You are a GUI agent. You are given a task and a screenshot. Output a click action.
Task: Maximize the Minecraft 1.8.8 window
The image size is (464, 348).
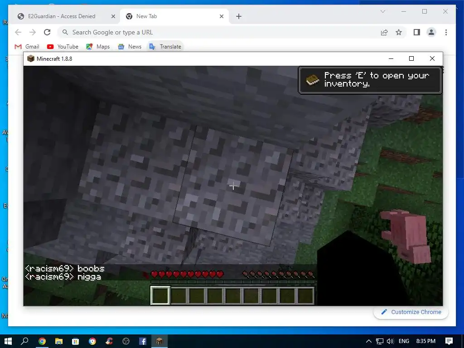coord(411,58)
